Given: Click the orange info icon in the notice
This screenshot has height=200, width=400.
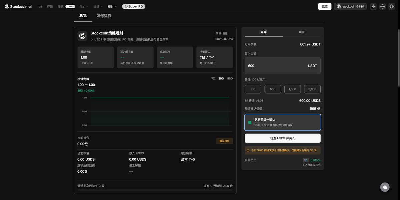Looking at the screenshot, I should [248, 150].
